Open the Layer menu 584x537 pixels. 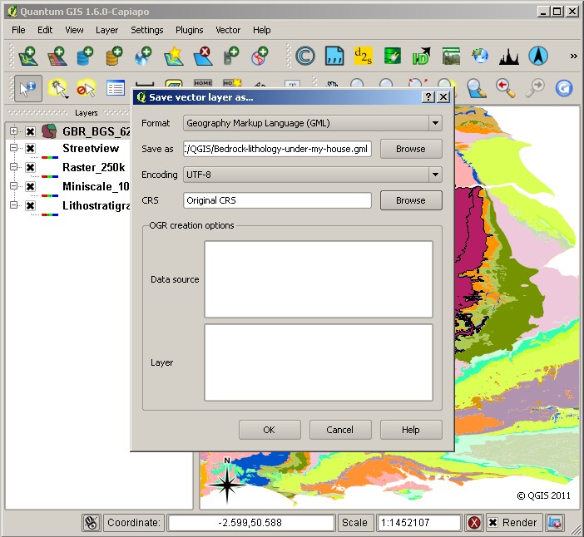pos(106,30)
